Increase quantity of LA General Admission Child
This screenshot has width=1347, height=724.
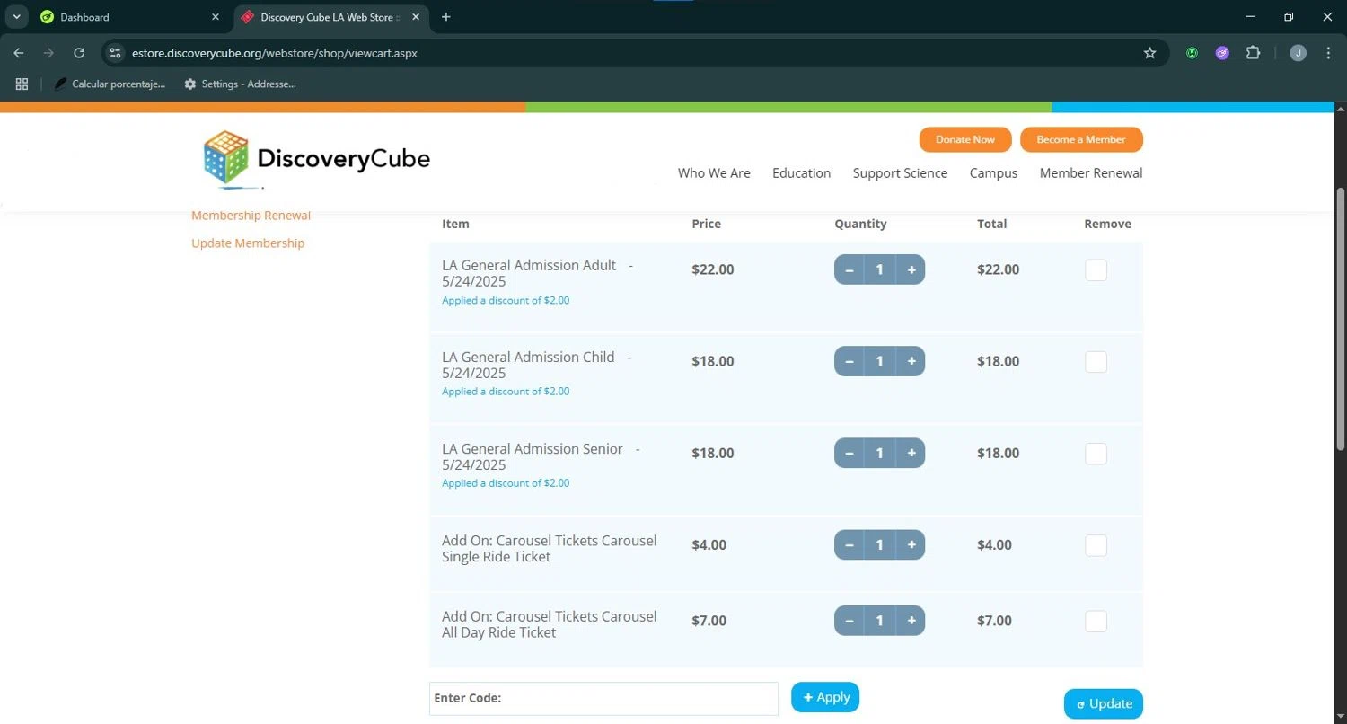[x=911, y=361]
